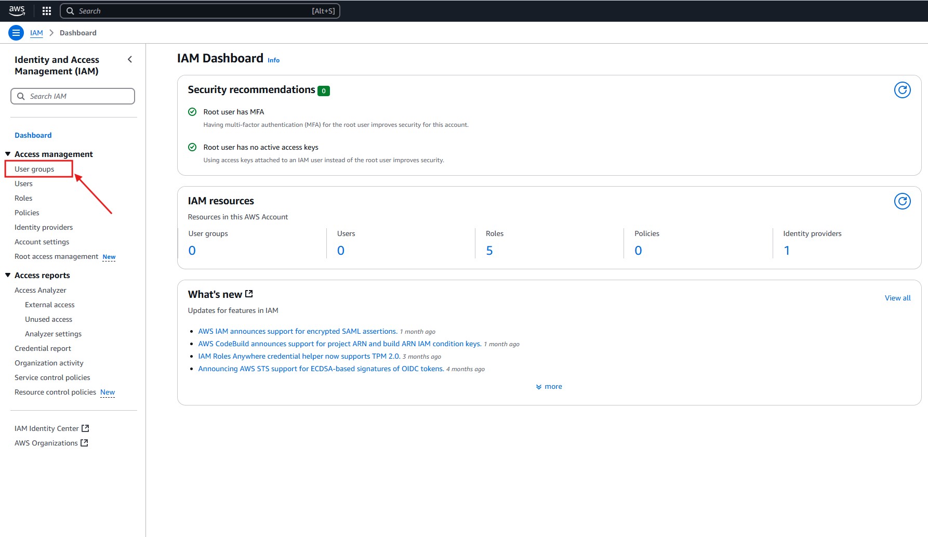Open Policies from the sidebar
This screenshot has width=928, height=537.
[x=27, y=213]
